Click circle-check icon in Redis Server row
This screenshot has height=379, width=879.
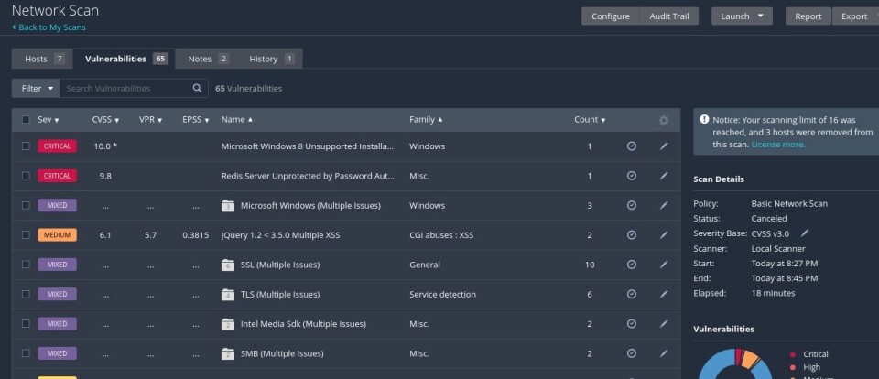631,176
